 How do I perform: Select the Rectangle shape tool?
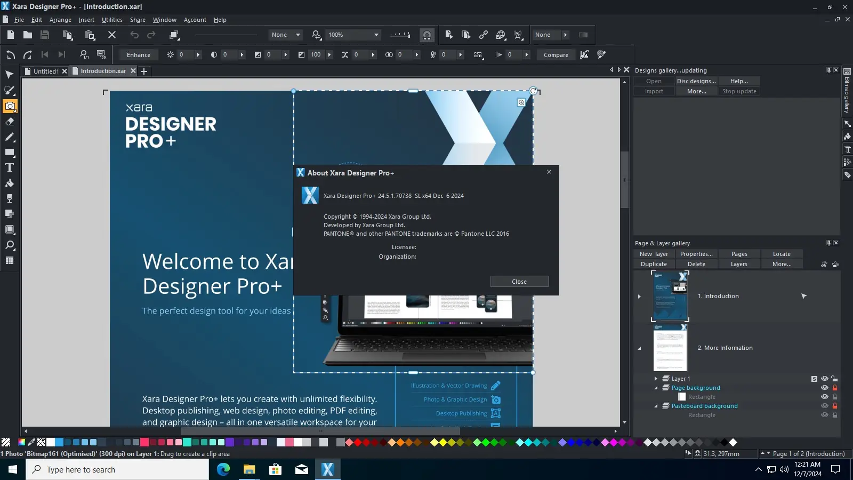coord(10,153)
